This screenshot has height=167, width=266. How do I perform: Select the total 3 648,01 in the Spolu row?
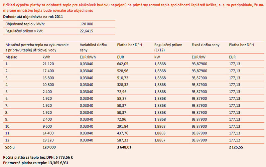pyautogui.click(x=125, y=147)
